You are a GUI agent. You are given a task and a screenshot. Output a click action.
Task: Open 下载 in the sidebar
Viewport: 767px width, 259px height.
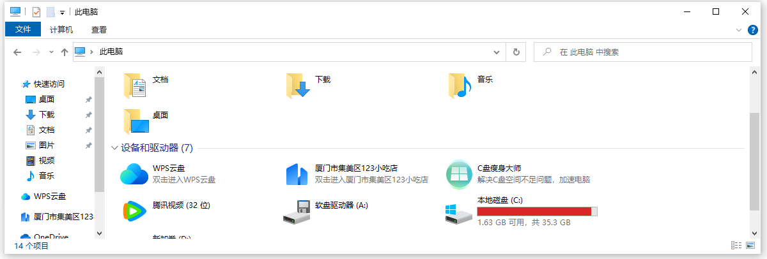(47, 115)
